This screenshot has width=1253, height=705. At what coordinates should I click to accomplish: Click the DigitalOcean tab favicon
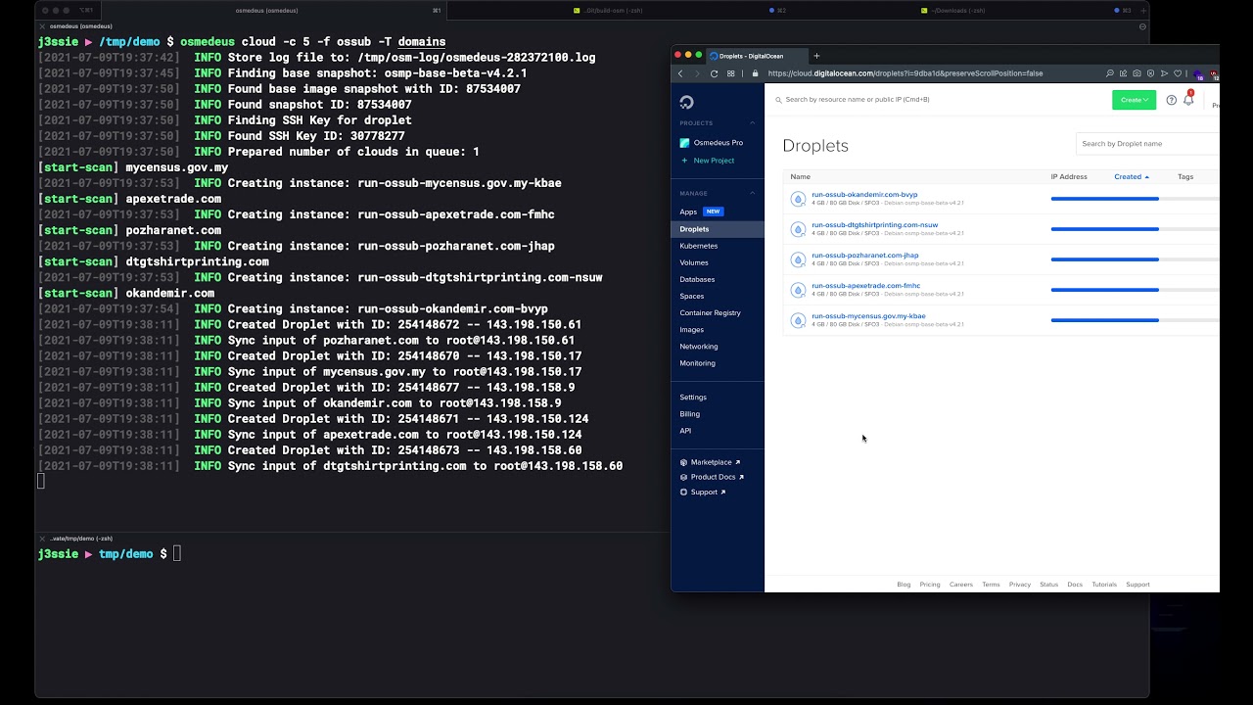coord(714,56)
